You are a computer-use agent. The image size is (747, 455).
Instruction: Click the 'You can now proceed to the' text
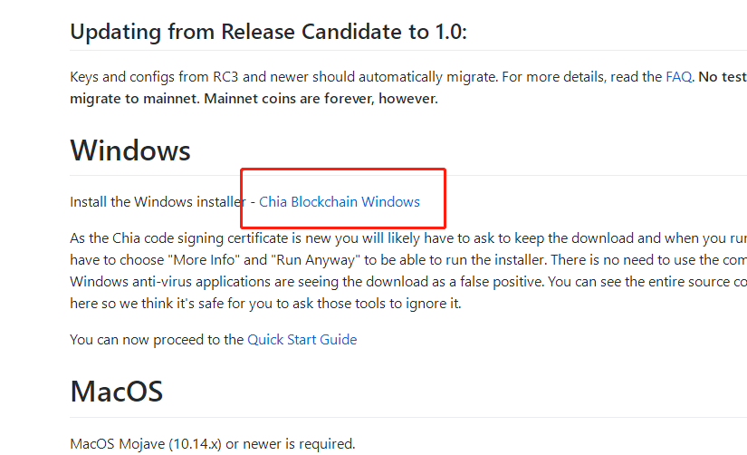click(157, 340)
